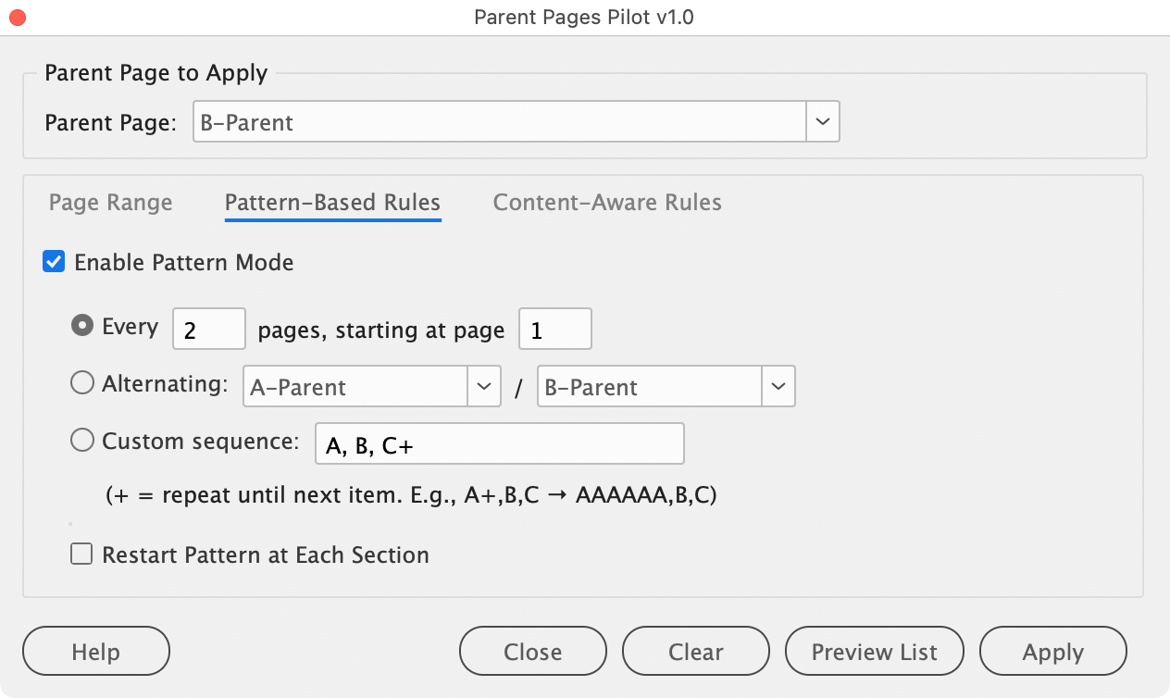1170x698 pixels.
Task: Open the Parent Page dropdown arrow
Action: click(x=823, y=122)
